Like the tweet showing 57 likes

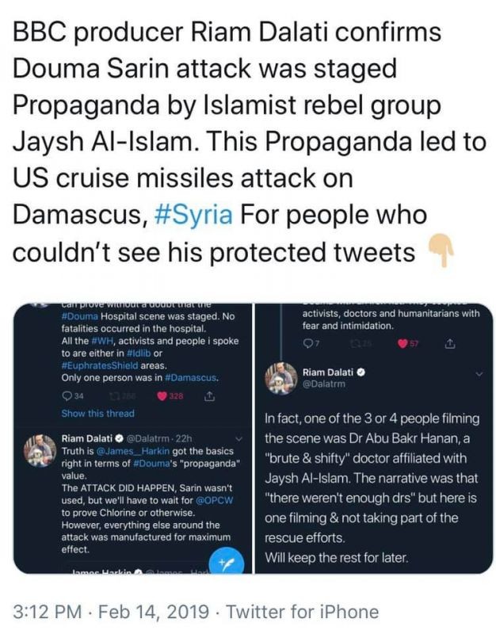(403, 343)
